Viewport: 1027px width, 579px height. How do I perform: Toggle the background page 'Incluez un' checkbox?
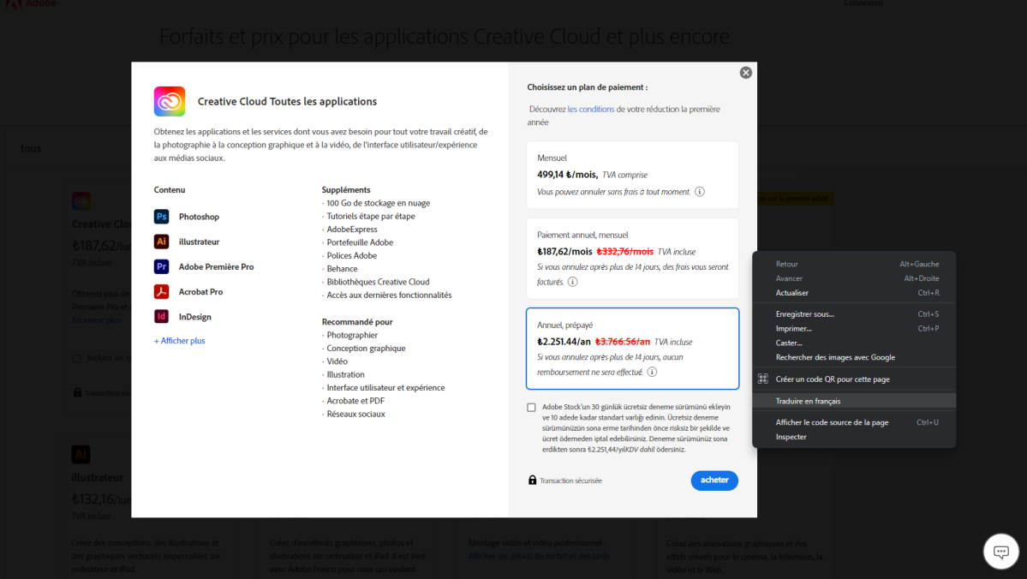(76, 358)
